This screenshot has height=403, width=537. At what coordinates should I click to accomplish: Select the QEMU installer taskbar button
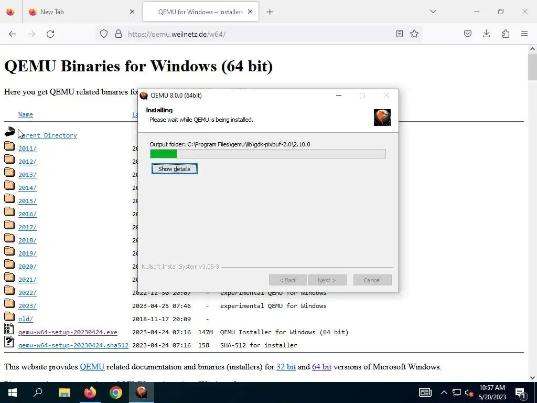point(142,393)
